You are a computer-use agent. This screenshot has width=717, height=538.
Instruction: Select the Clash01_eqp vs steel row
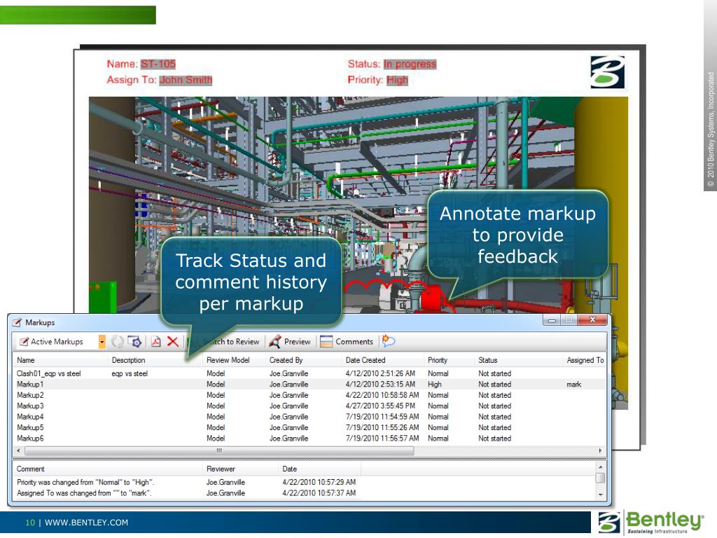click(x=309, y=374)
